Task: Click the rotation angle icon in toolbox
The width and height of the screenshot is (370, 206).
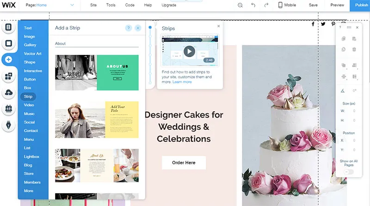Action: pyautogui.click(x=343, y=91)
